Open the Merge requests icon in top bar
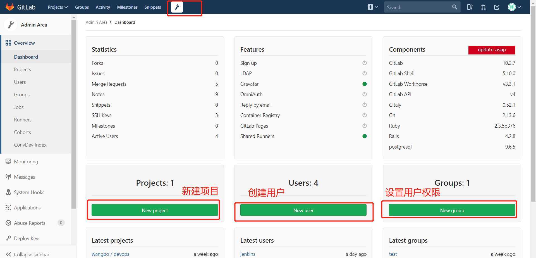This screenshot has height=258, width=536. tap(483, 7)
